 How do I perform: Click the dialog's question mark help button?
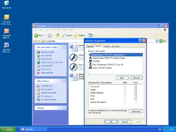point(140,41)
